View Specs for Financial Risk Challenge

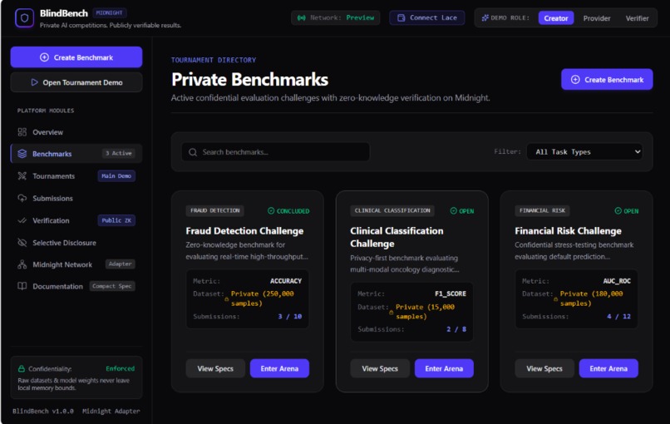point(544,368)
